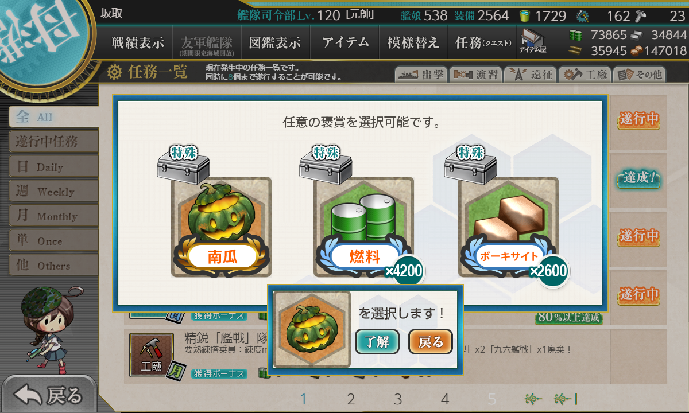The width and height of the screenshot is (689, 413).
Task: Click the pumpkin thumbnail in confirmation dialog
Action: (x=312, y=329)
